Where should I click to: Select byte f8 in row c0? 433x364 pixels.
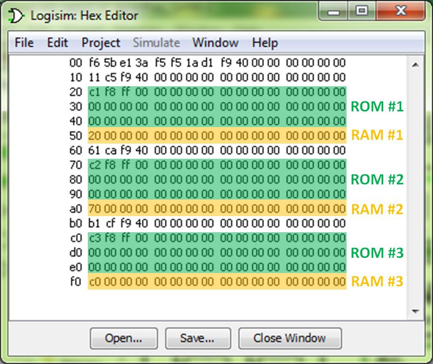(110, 238)
